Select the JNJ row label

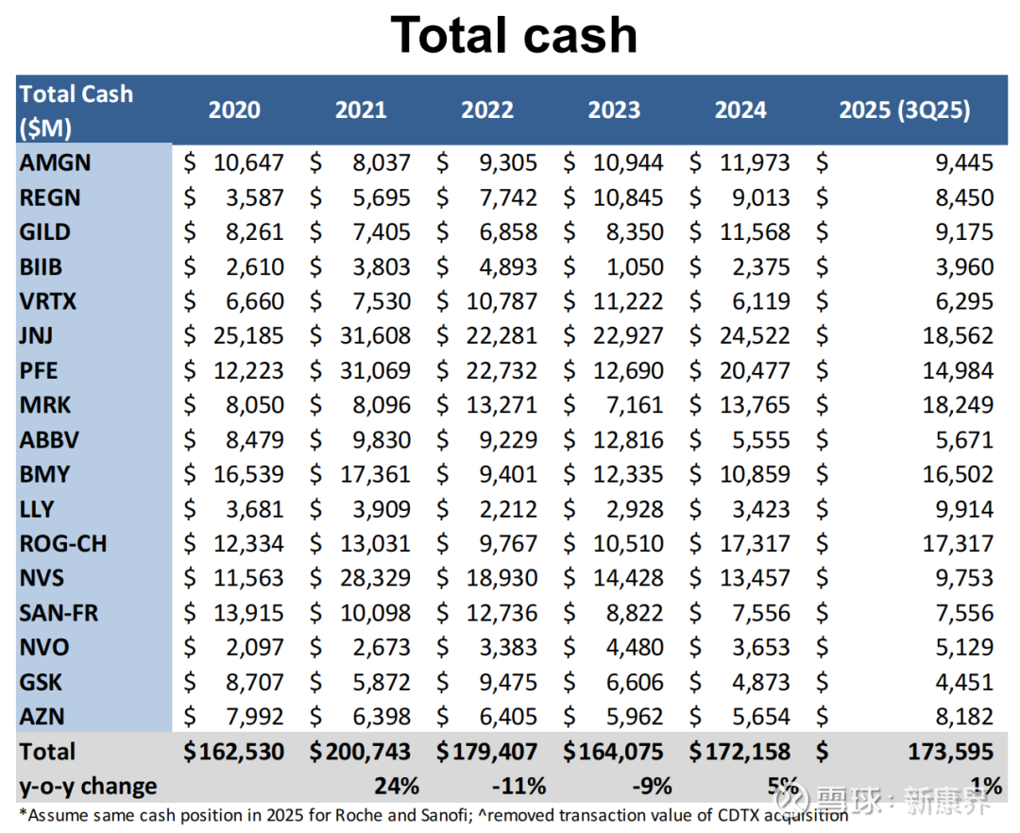point(37,335)
